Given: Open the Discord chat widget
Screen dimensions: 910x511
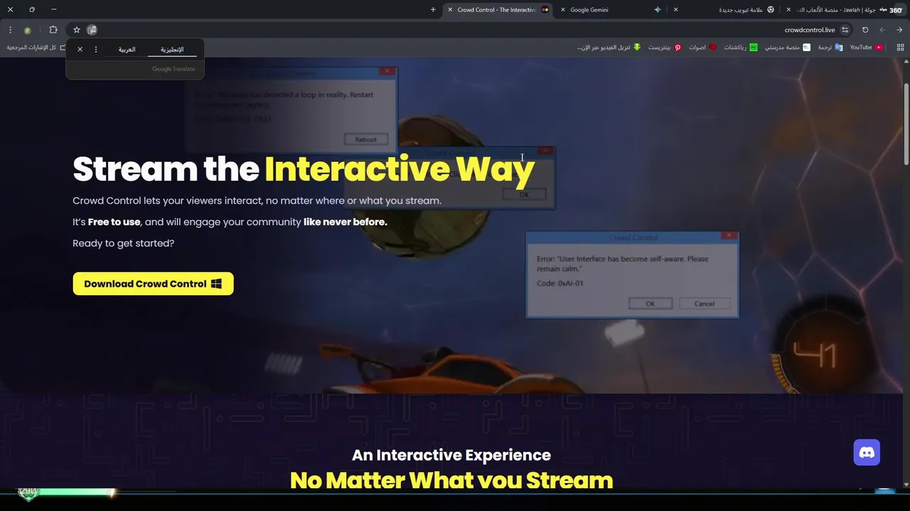Looking at the screenshot, I should point(867,453).
